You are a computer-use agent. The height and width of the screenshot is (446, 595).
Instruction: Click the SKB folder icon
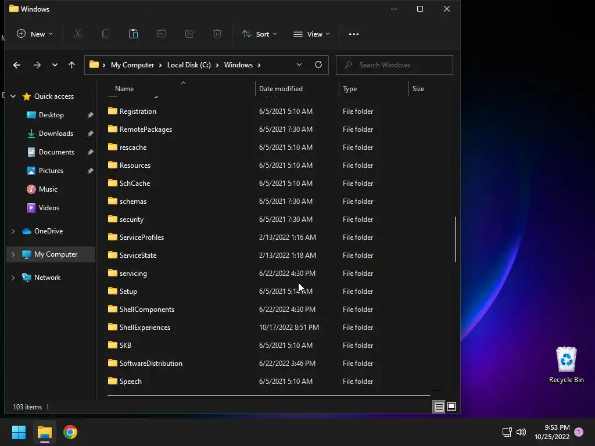pos(113,345)
